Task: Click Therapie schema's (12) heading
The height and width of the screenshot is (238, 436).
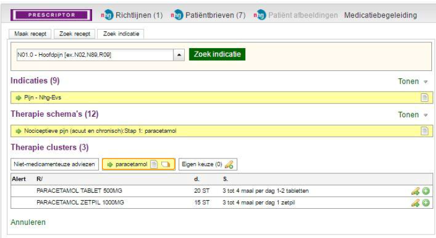Action: [x=54, y=114]
